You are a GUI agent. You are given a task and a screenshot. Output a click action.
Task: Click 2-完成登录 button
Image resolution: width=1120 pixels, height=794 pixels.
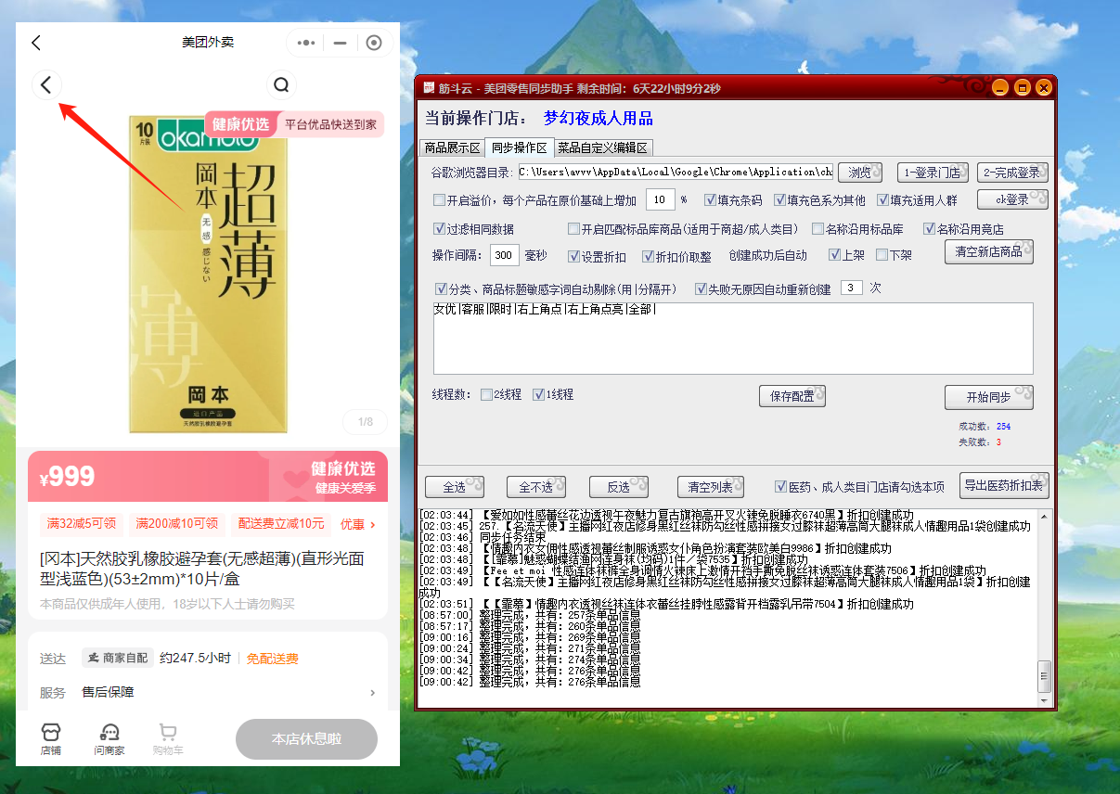[x=1012, y=173]
